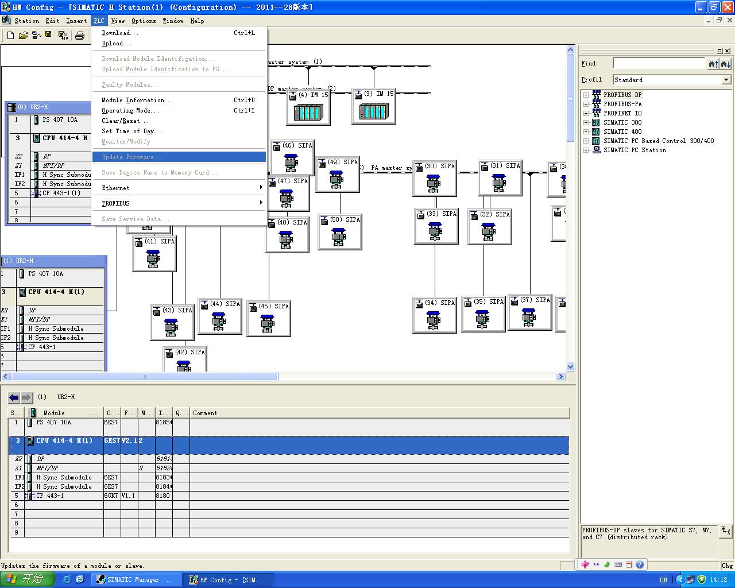Click the Open folder toolbar icon
Viewport: 735px width, 588px height.
[23, 36]
